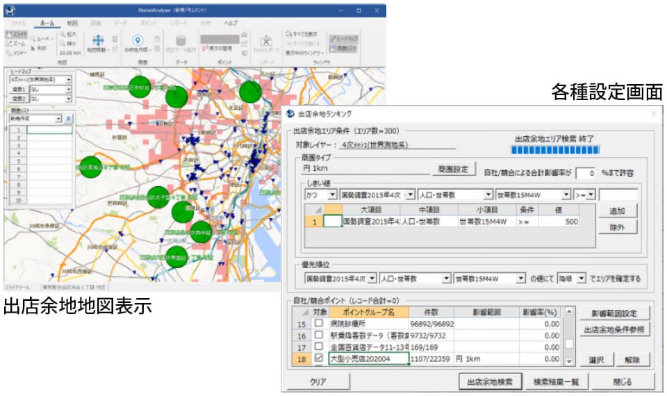The image size is (667, 396).
Task: Click the green circle nearest the 変数1 dropdown
Action: 140,87
